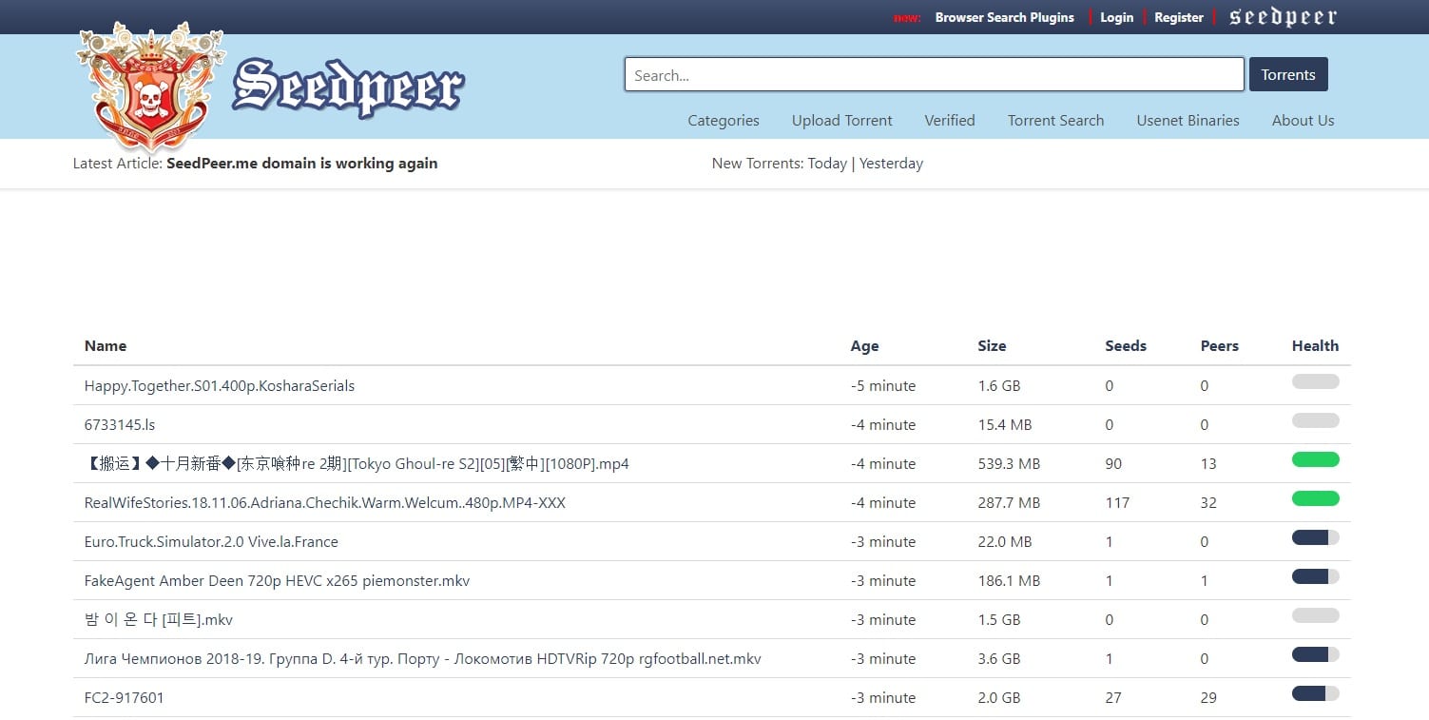Click the Peers column header

pyautogui.click(x=1220, y=346)
